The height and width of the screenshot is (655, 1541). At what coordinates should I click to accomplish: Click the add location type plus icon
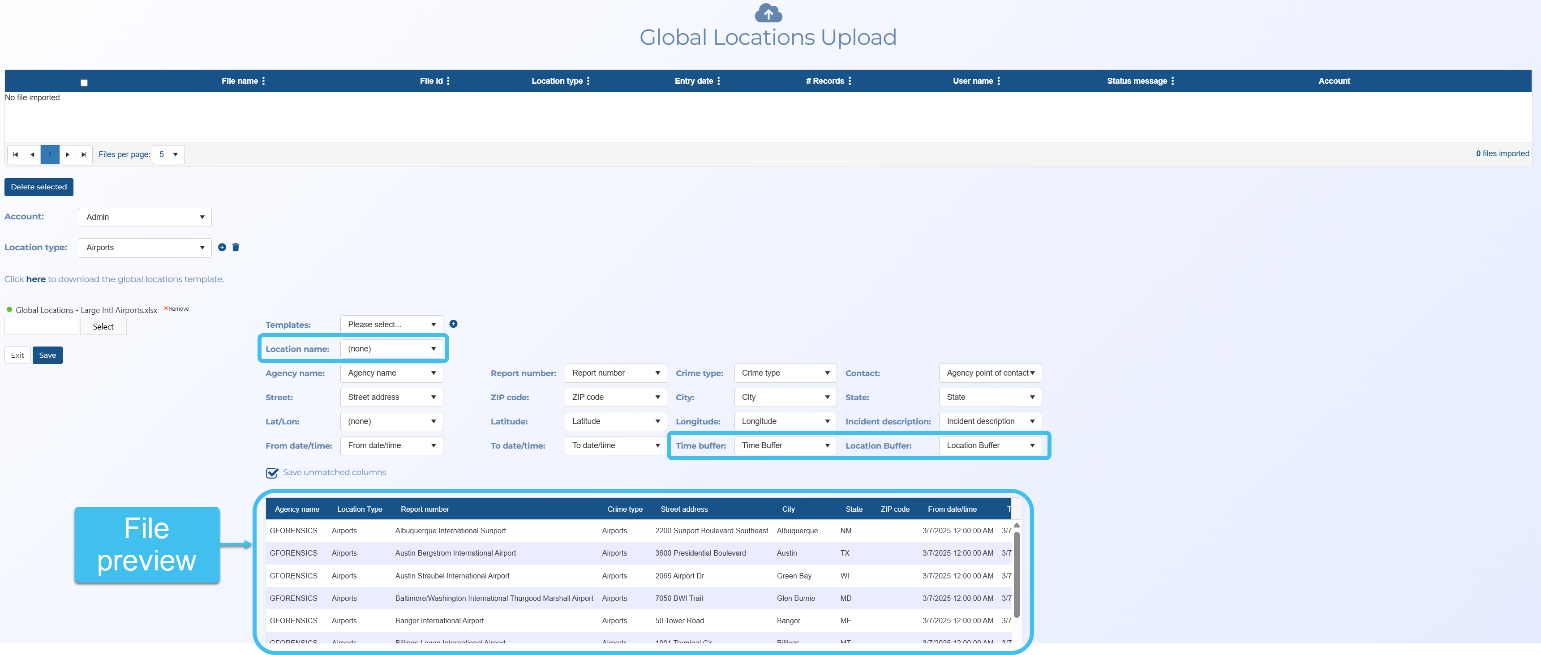222,247
